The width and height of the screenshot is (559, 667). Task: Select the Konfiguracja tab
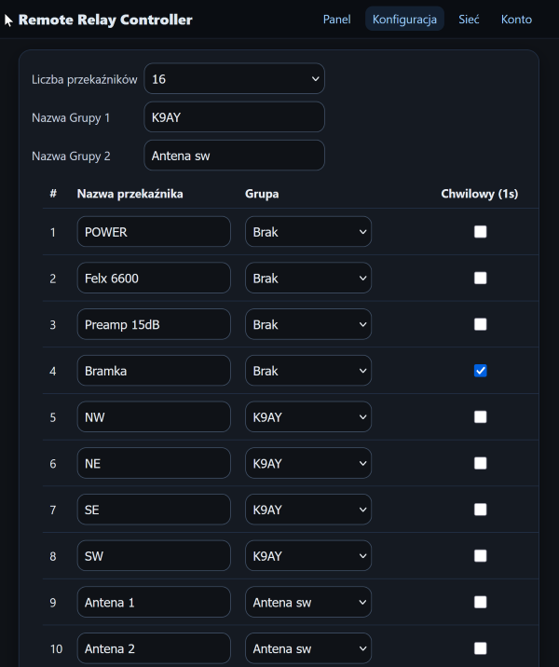point(404,20)
